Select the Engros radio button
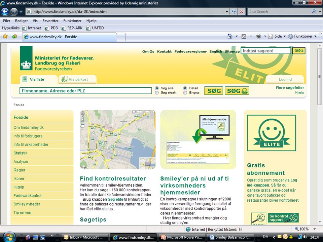The width and height of the screenshot is (323, 242). click(185, 93)
